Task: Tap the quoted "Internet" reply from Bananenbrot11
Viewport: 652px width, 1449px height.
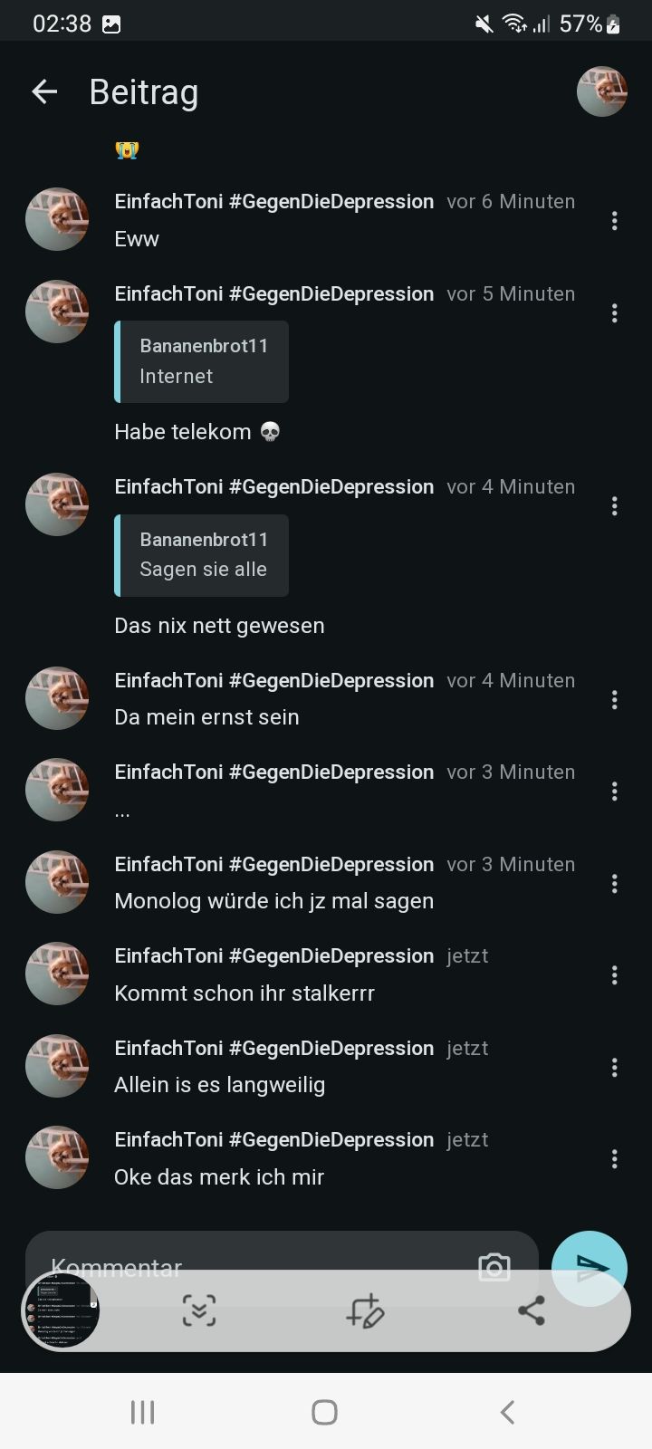Action: pyautogui.click(x=202, y=361)
